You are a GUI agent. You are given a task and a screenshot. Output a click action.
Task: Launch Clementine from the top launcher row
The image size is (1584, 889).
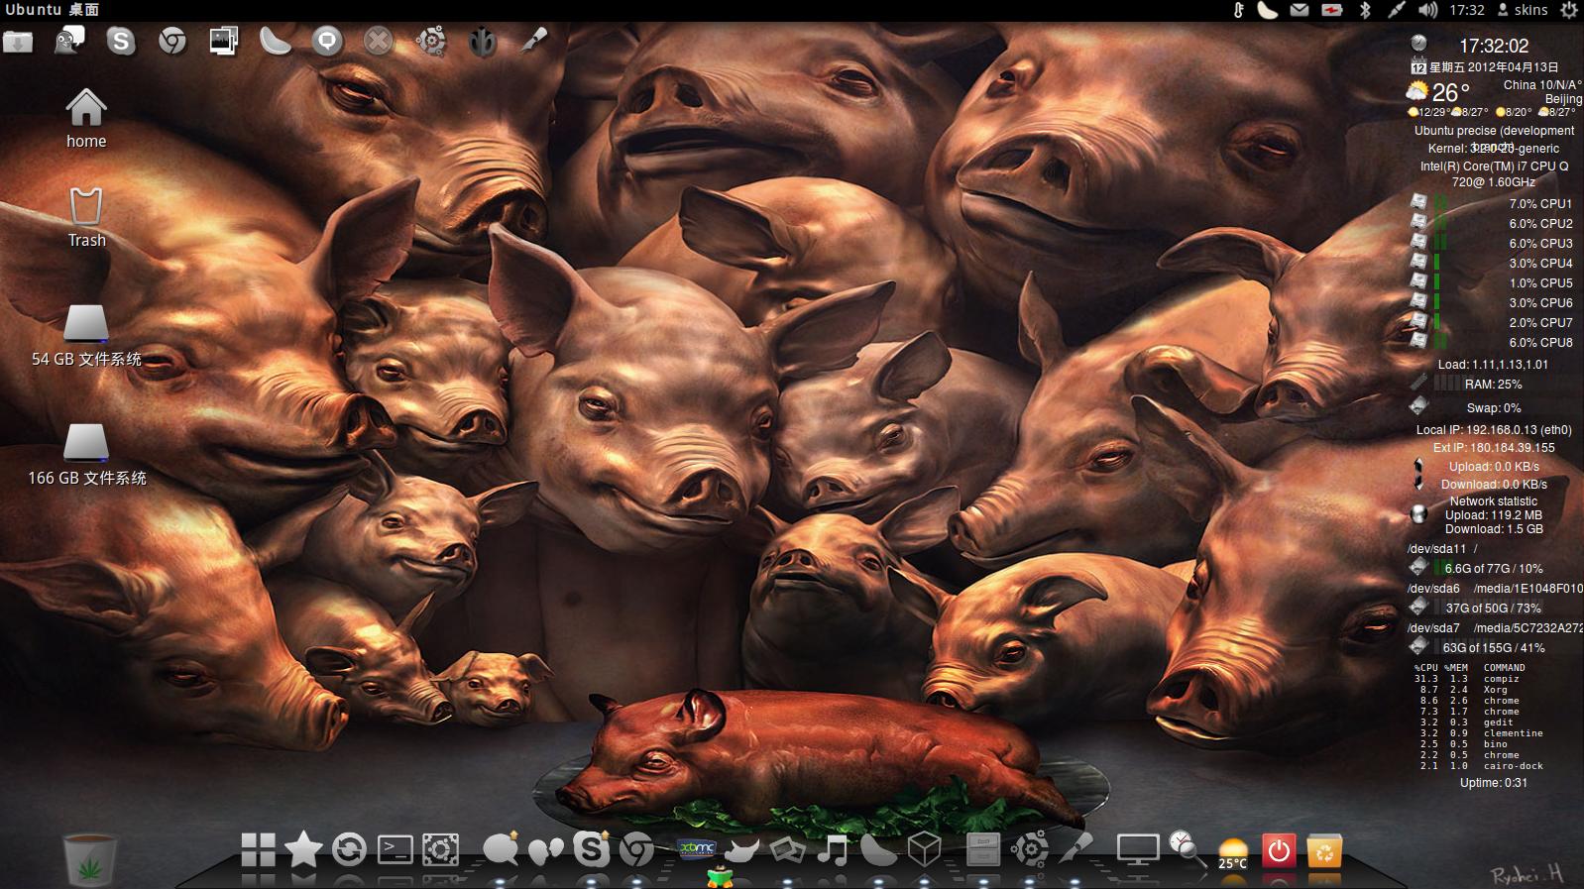(x=276, y=41)
